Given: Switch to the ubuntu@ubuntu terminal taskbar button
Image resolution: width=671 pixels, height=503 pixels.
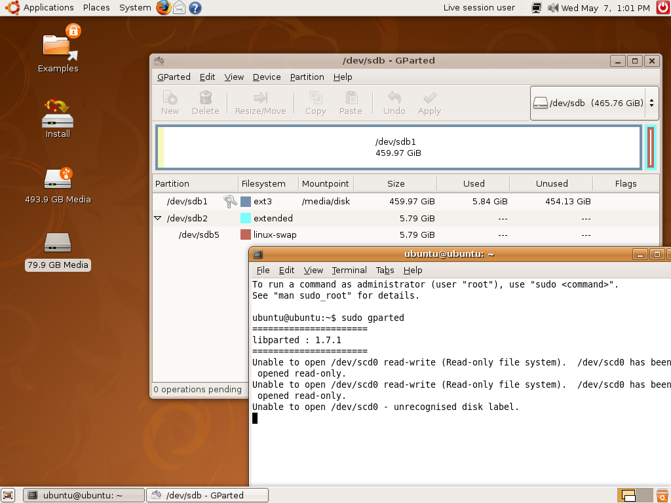Looking at the screenshot, I should [x=83, y=495].
